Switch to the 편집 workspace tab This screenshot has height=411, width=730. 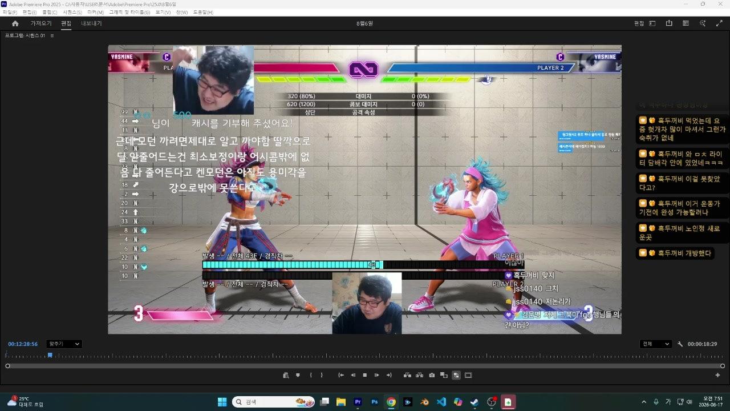[66, 23]
